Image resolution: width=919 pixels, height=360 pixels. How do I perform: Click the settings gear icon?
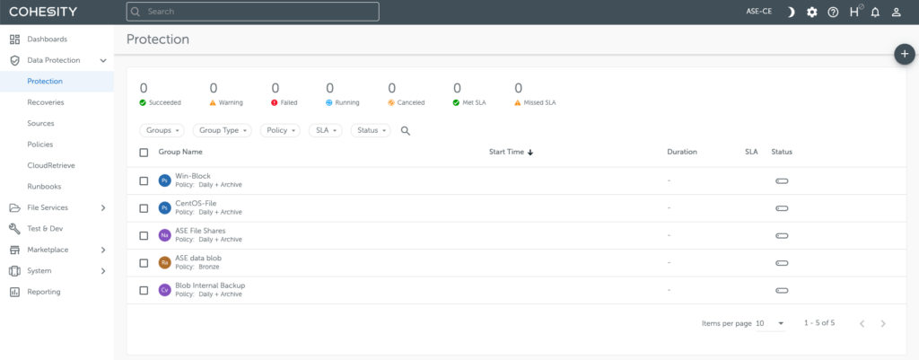tap(812, 12)
